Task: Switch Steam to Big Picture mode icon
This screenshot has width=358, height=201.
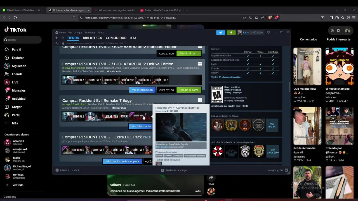Action: click(x=268, y=32)
